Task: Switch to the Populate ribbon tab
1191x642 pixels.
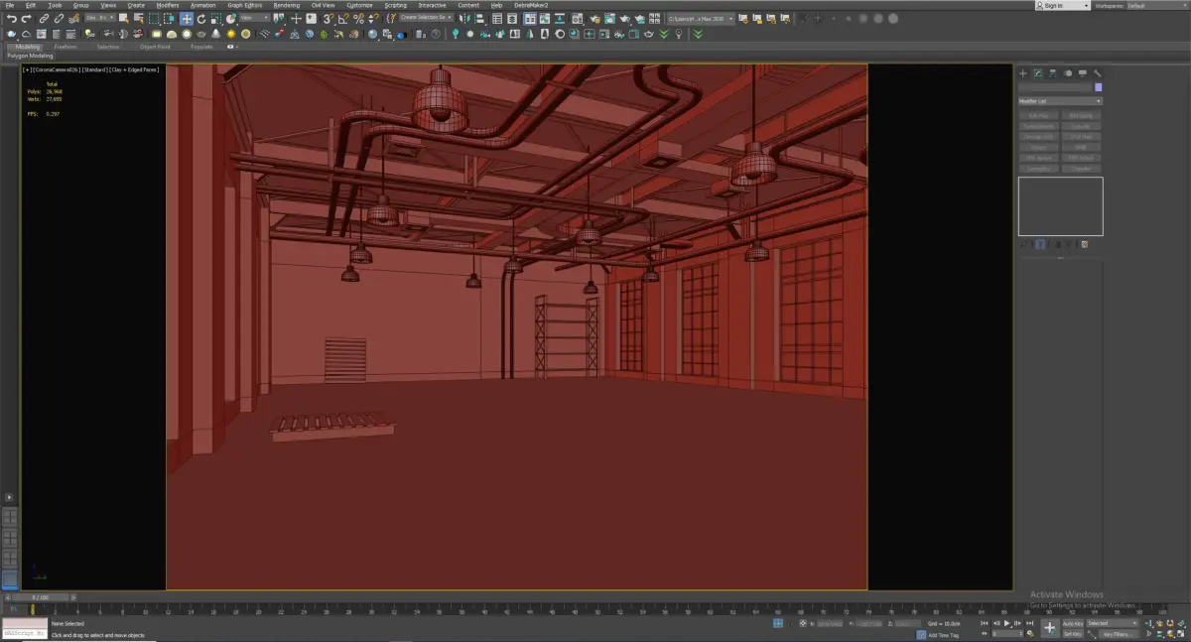Action: tap(201, 46)
